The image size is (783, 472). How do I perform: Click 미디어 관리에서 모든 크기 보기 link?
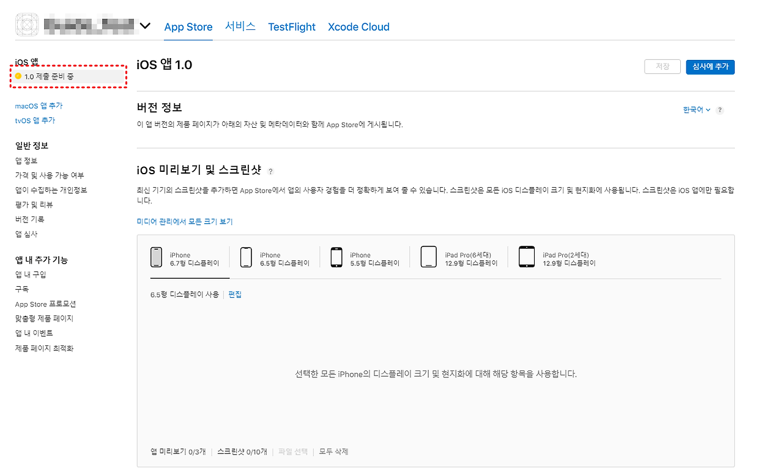[x=185, y=221]
